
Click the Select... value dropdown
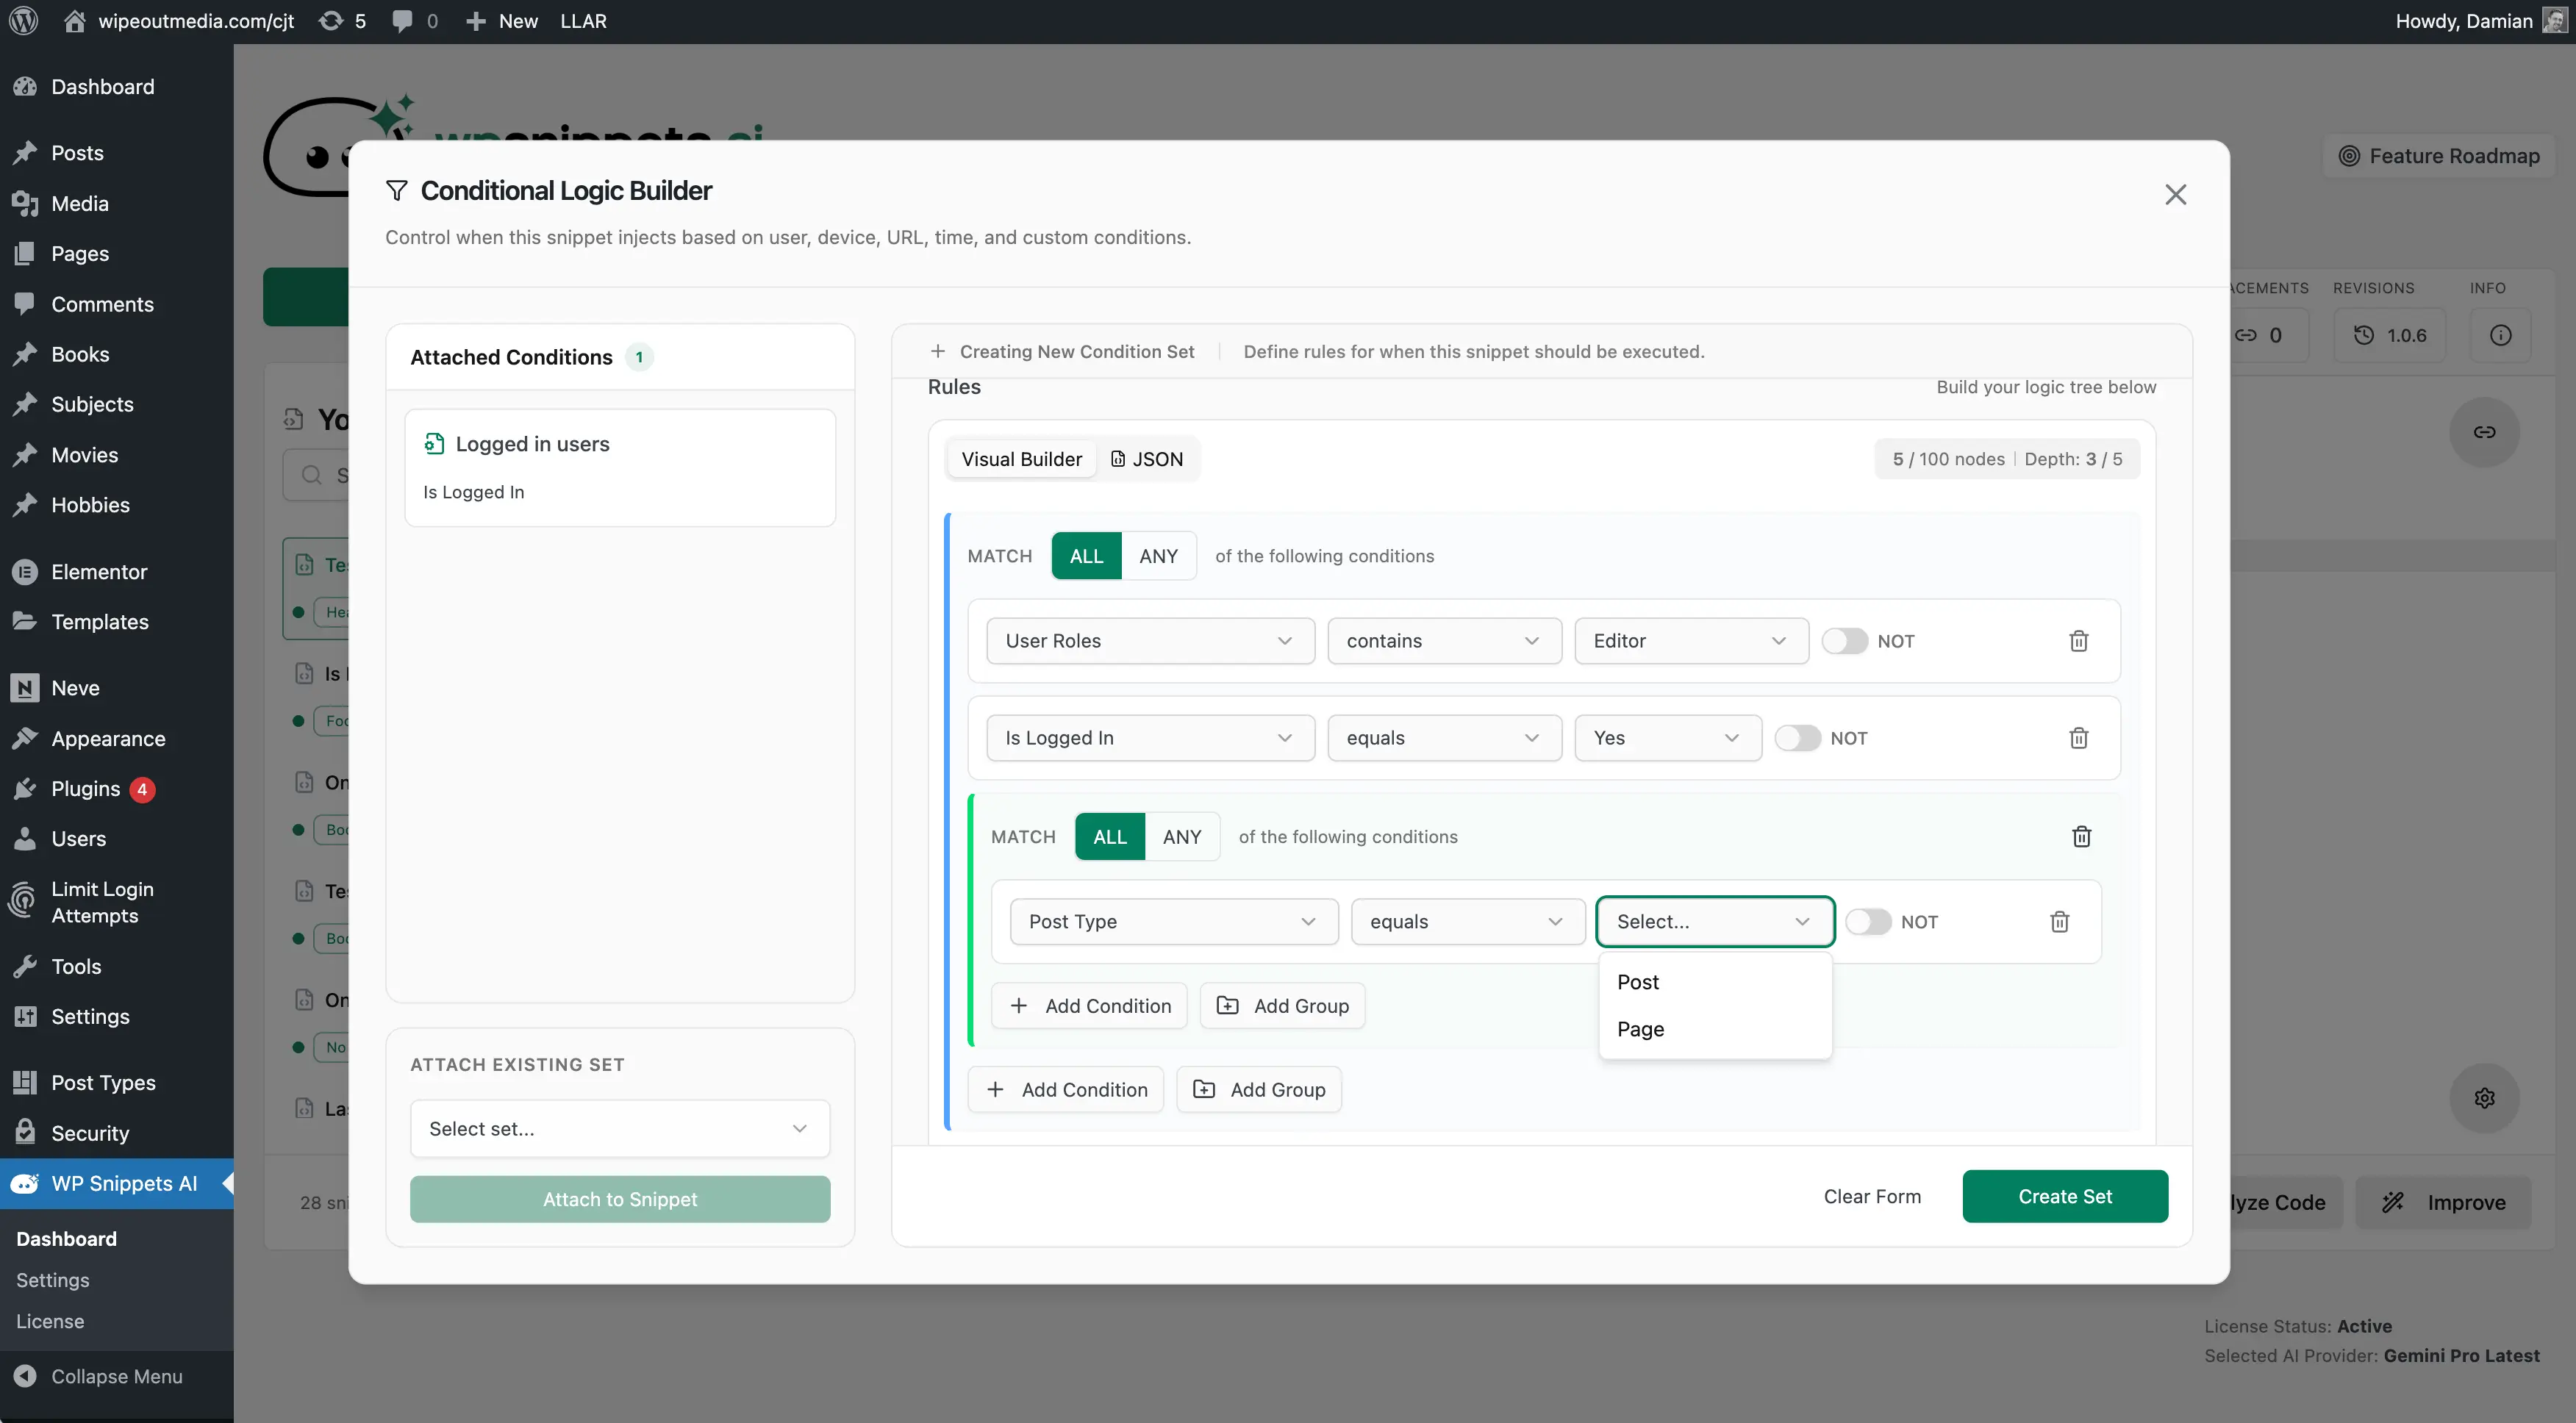tap(1714, 922)
